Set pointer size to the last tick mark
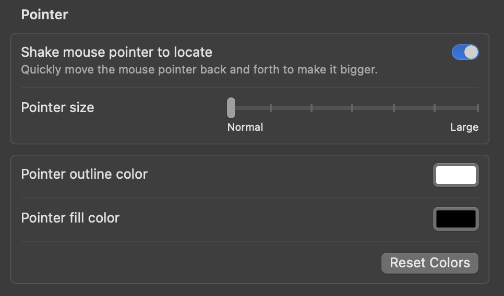The height and width of the screenshot is (296, 504). pyautogui.click(x=477, y=108)
